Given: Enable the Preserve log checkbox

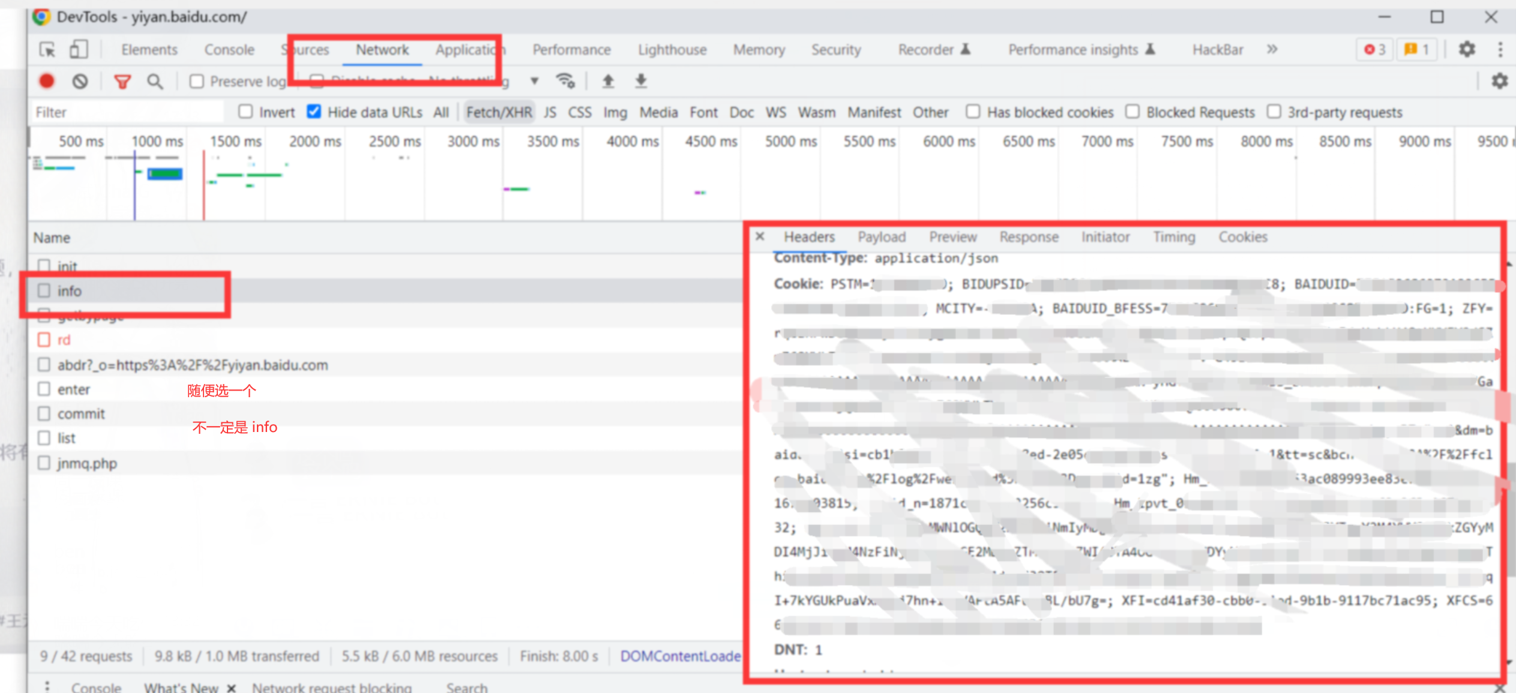Looking at the screenshot, I should [197, 81].
